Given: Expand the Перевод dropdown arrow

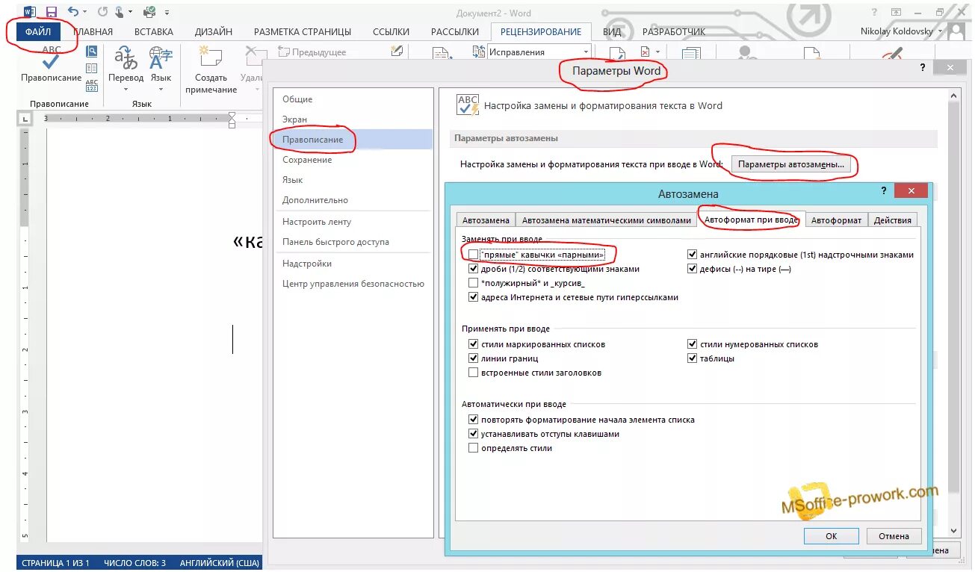Looking at the screenshot, I should click(x=126, y=90).
